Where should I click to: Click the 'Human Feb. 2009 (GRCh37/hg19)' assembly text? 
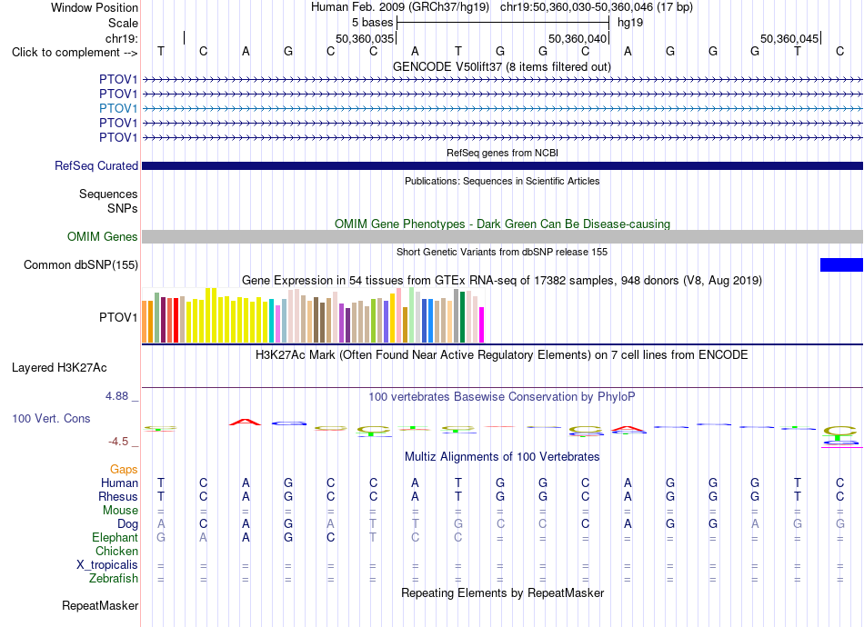pos(399,7)
